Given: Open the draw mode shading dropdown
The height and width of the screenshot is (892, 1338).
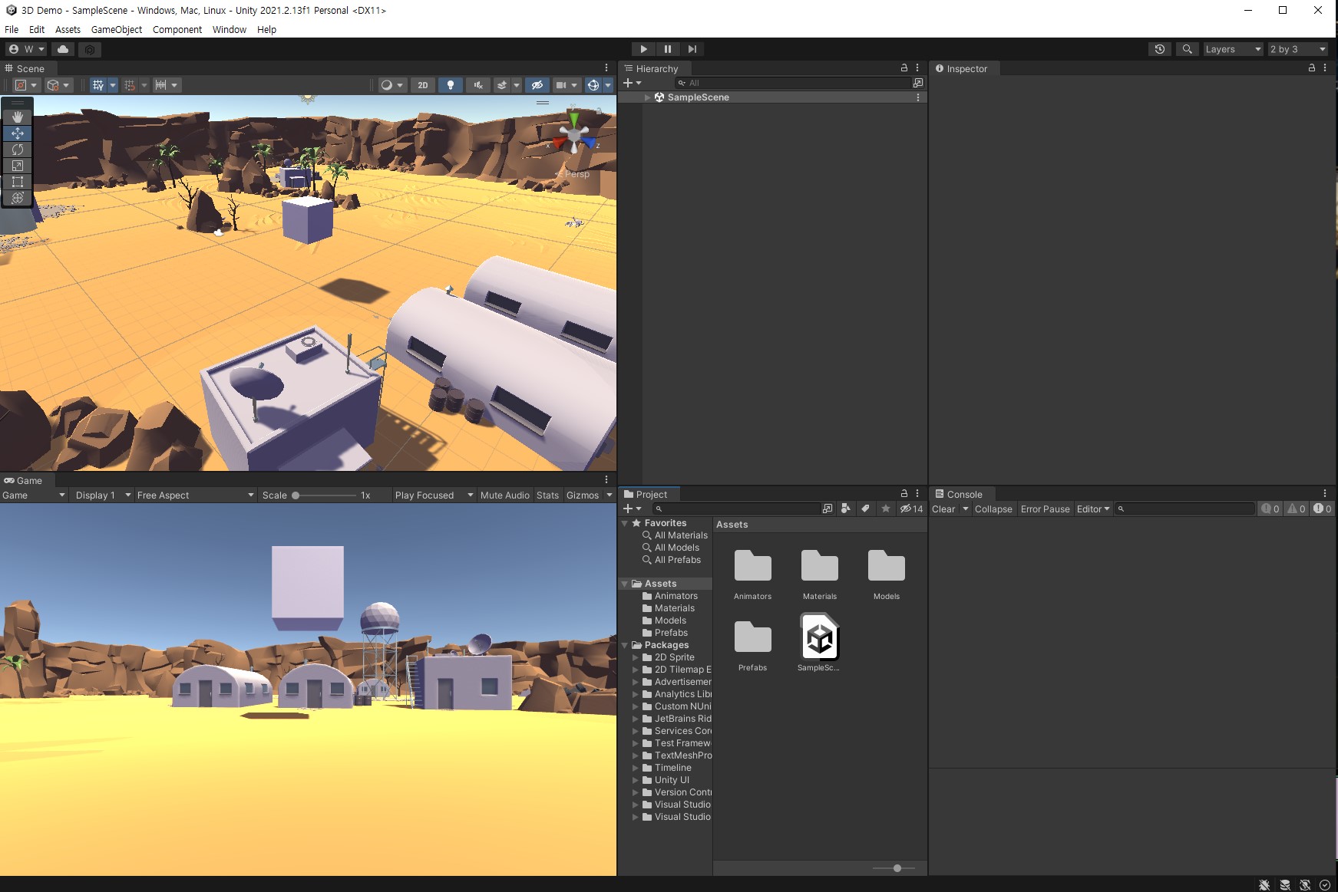Looking at the screenshot, I should (391, 85).
